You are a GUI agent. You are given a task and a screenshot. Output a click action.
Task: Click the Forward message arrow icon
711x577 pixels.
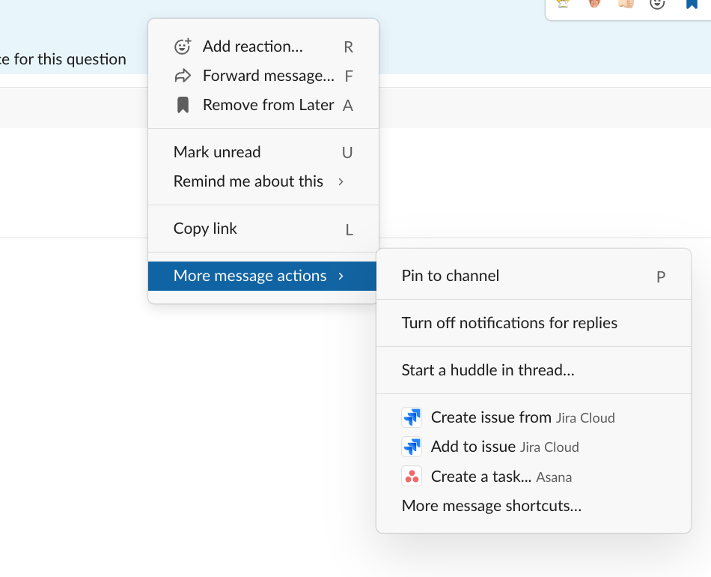tap(183, 76)
